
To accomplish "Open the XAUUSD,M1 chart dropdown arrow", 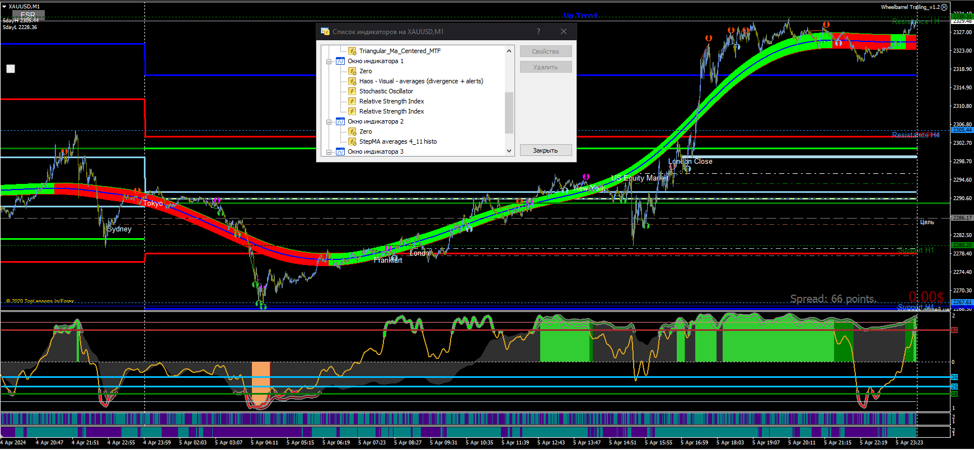I will pyautogui.click(x=4, y=7).
